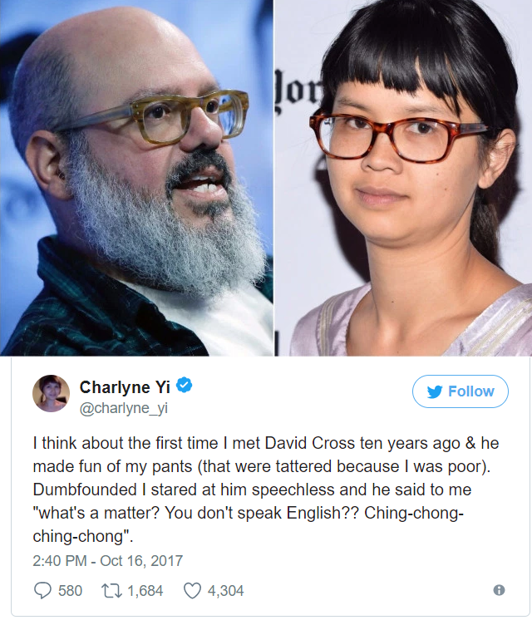View the 4,304 likes count
The width and height of the screenshot is (532, 620).
click(x=225, y=591)
